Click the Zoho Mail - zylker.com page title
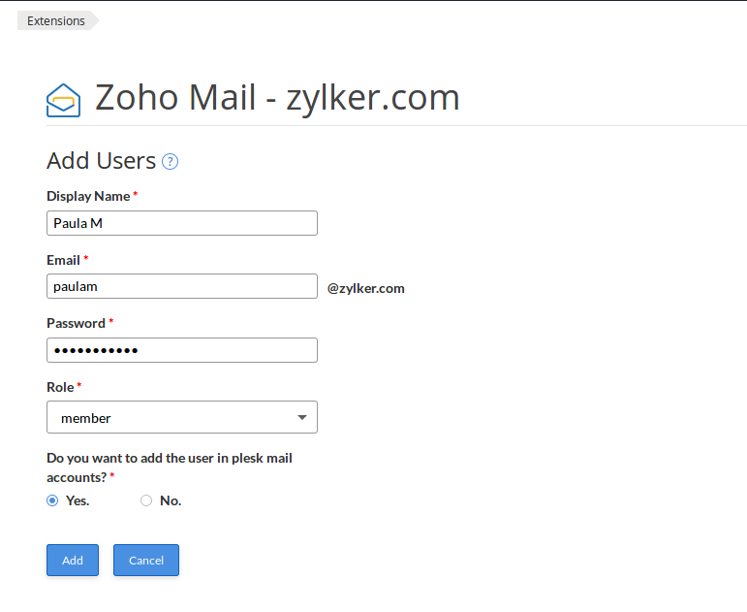 pos(277,98)
